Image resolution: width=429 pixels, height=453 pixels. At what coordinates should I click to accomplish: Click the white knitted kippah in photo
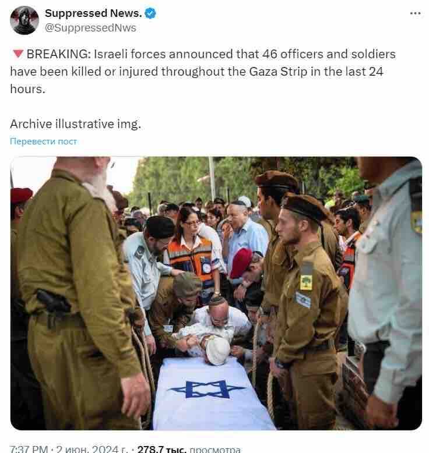(x=217, y=350)
